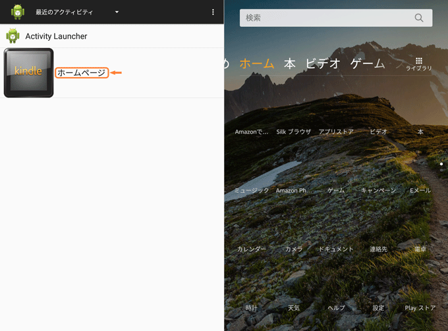Viewport: 448px width, 331px height.
Task: Click the magnifying glass search icon
Action: click(419, 18)
